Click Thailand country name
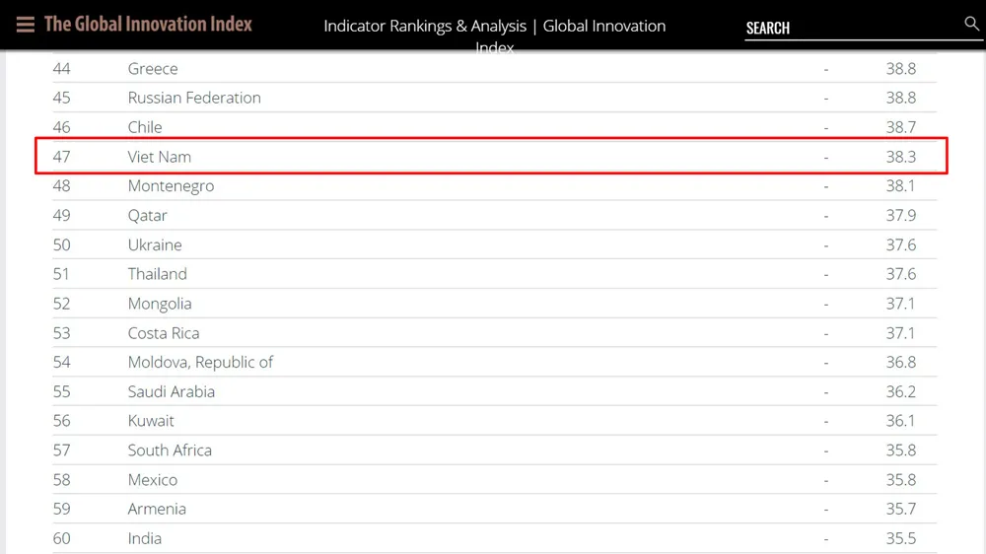The height and width of the screenshot is (554, 986). coord(157,274)
